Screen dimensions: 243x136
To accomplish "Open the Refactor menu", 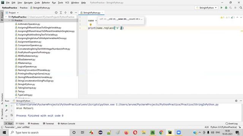I will coord(46,3).
